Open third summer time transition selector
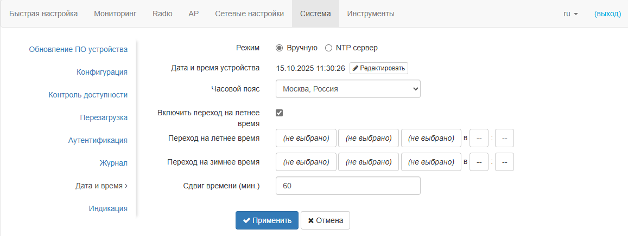Image resolution: width=628 pixels, height=236 pixels. click(431, 138)
